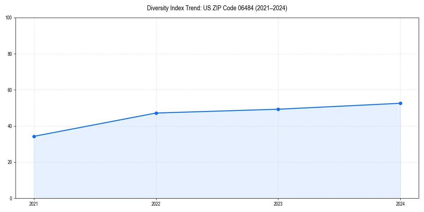Select the 2022 data point marker
Screen dimensions: 424x212
tap(156, 113)
